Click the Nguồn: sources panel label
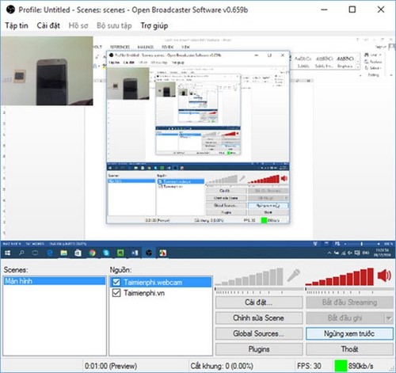396x373 pixels. [120, 270]
